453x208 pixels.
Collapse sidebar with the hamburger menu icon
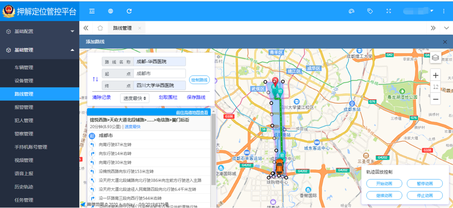92,11
